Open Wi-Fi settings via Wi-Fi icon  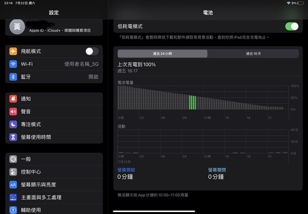pos(13,64)
